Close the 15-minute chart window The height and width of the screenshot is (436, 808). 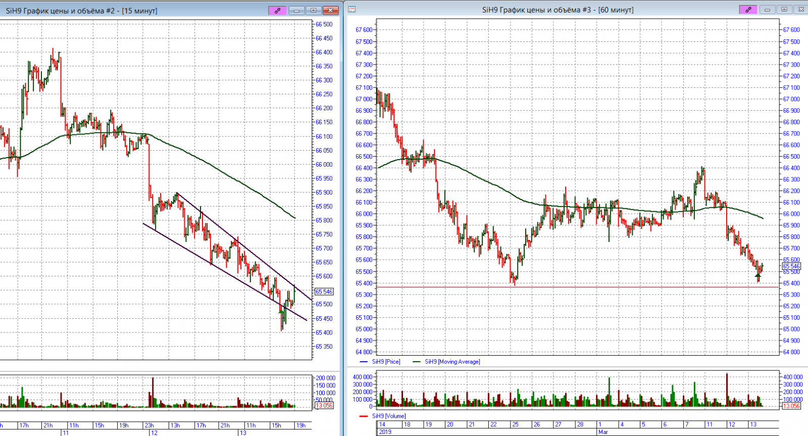click(330, 10)
